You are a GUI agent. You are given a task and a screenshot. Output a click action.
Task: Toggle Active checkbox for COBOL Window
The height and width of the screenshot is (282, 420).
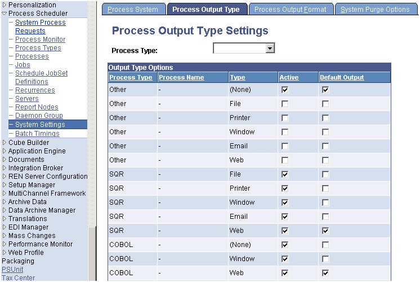tap(285, 259)
